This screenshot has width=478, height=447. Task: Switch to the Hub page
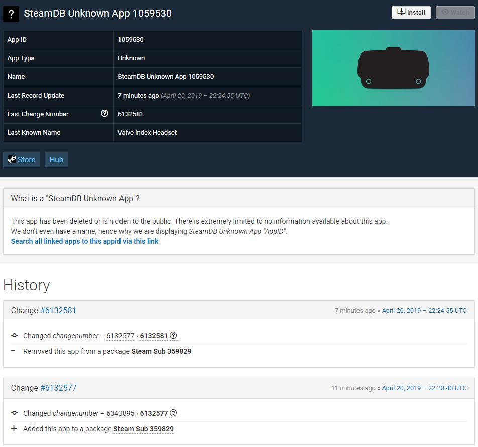pos(56,160)
